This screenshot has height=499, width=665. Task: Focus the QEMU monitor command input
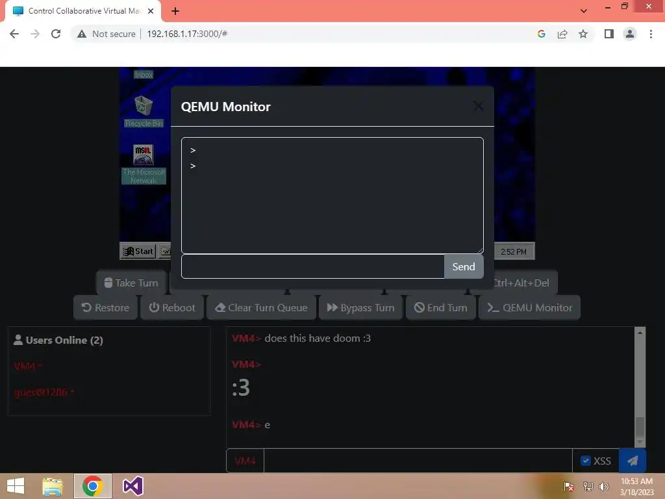tap(312, 266)
